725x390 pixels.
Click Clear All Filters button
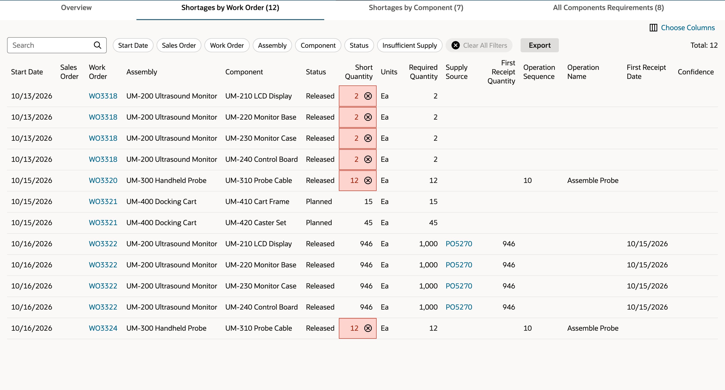pyautogui.click(x=479, y=45)
